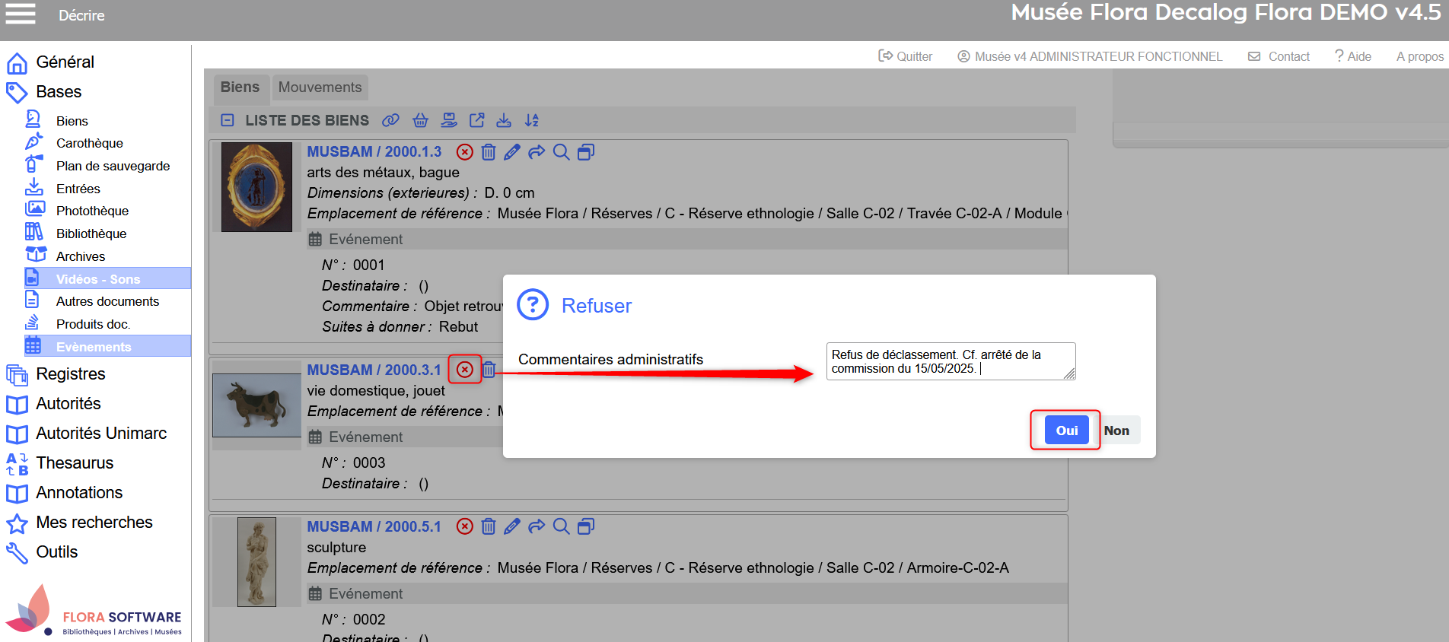This screenshot has width=1449, height=642.
Task: Switch to the Mouvements tab
Action: click(x=320, y=87)
